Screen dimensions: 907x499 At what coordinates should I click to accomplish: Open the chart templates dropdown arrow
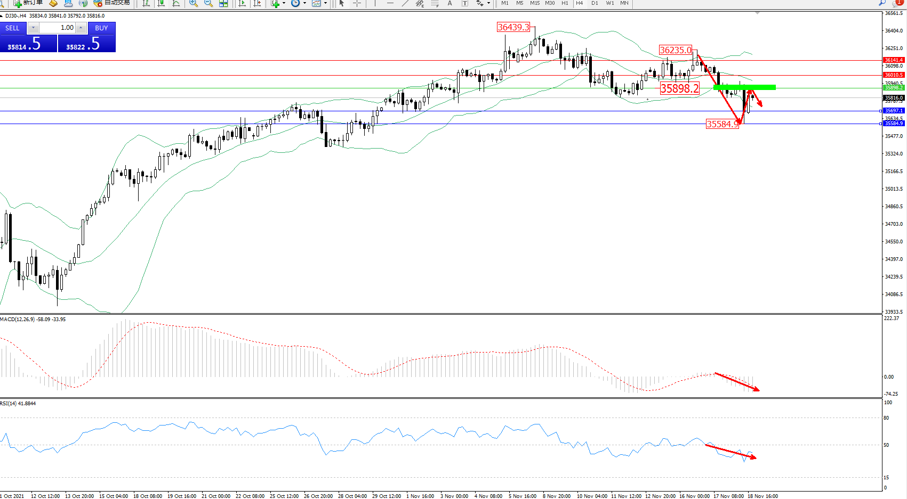tap(325, 3)
